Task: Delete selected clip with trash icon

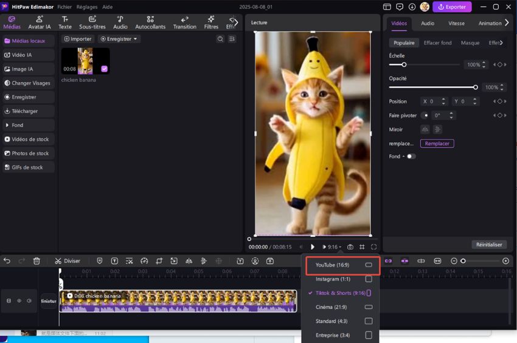Action: [x=36, y=261]
